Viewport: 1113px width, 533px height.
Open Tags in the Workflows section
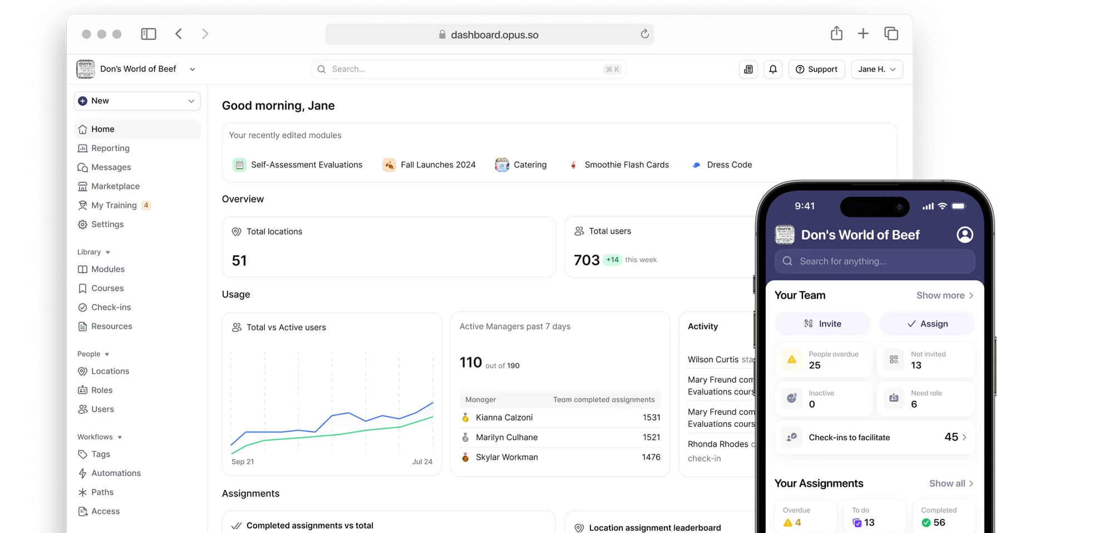tap(137, 454)
